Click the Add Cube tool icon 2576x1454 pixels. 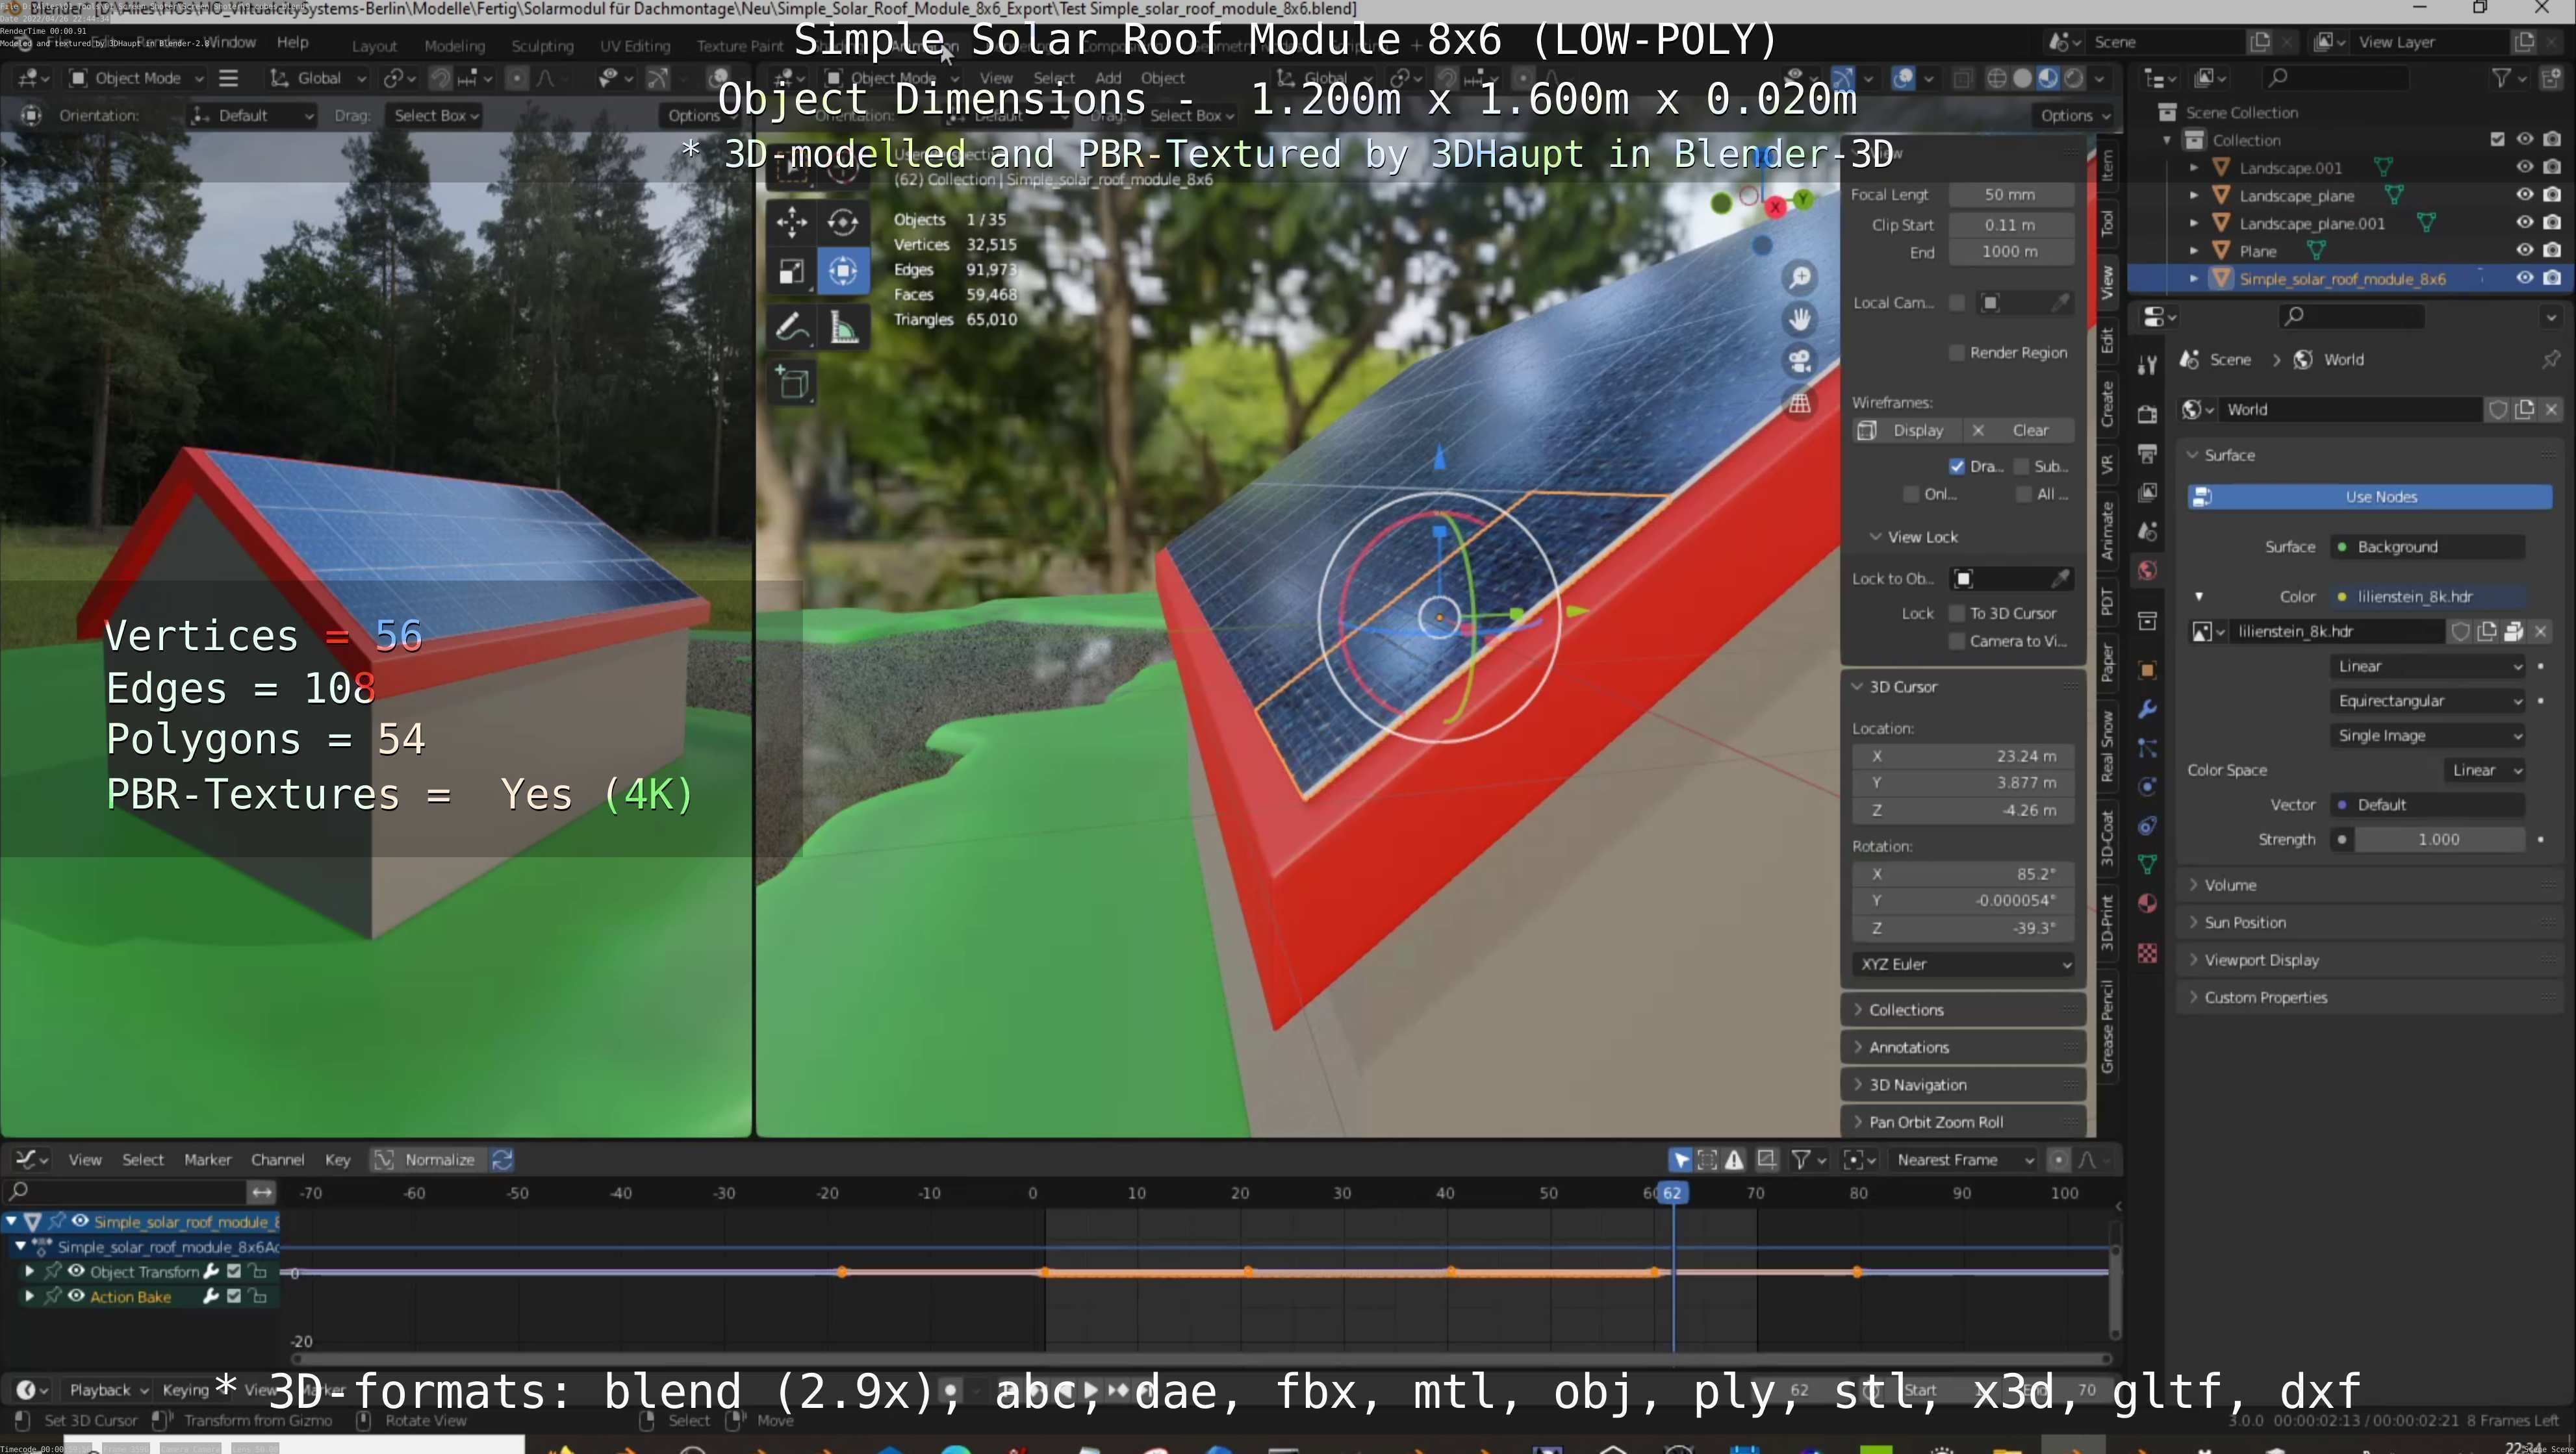[x=793, y=382]
